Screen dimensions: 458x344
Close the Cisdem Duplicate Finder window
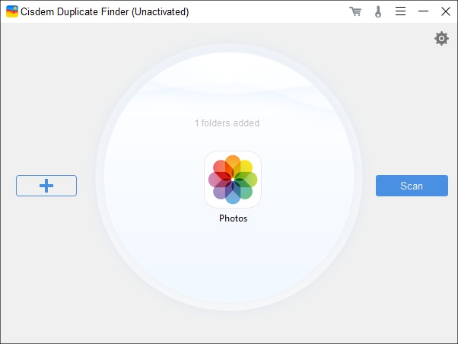tap(446, 11)
